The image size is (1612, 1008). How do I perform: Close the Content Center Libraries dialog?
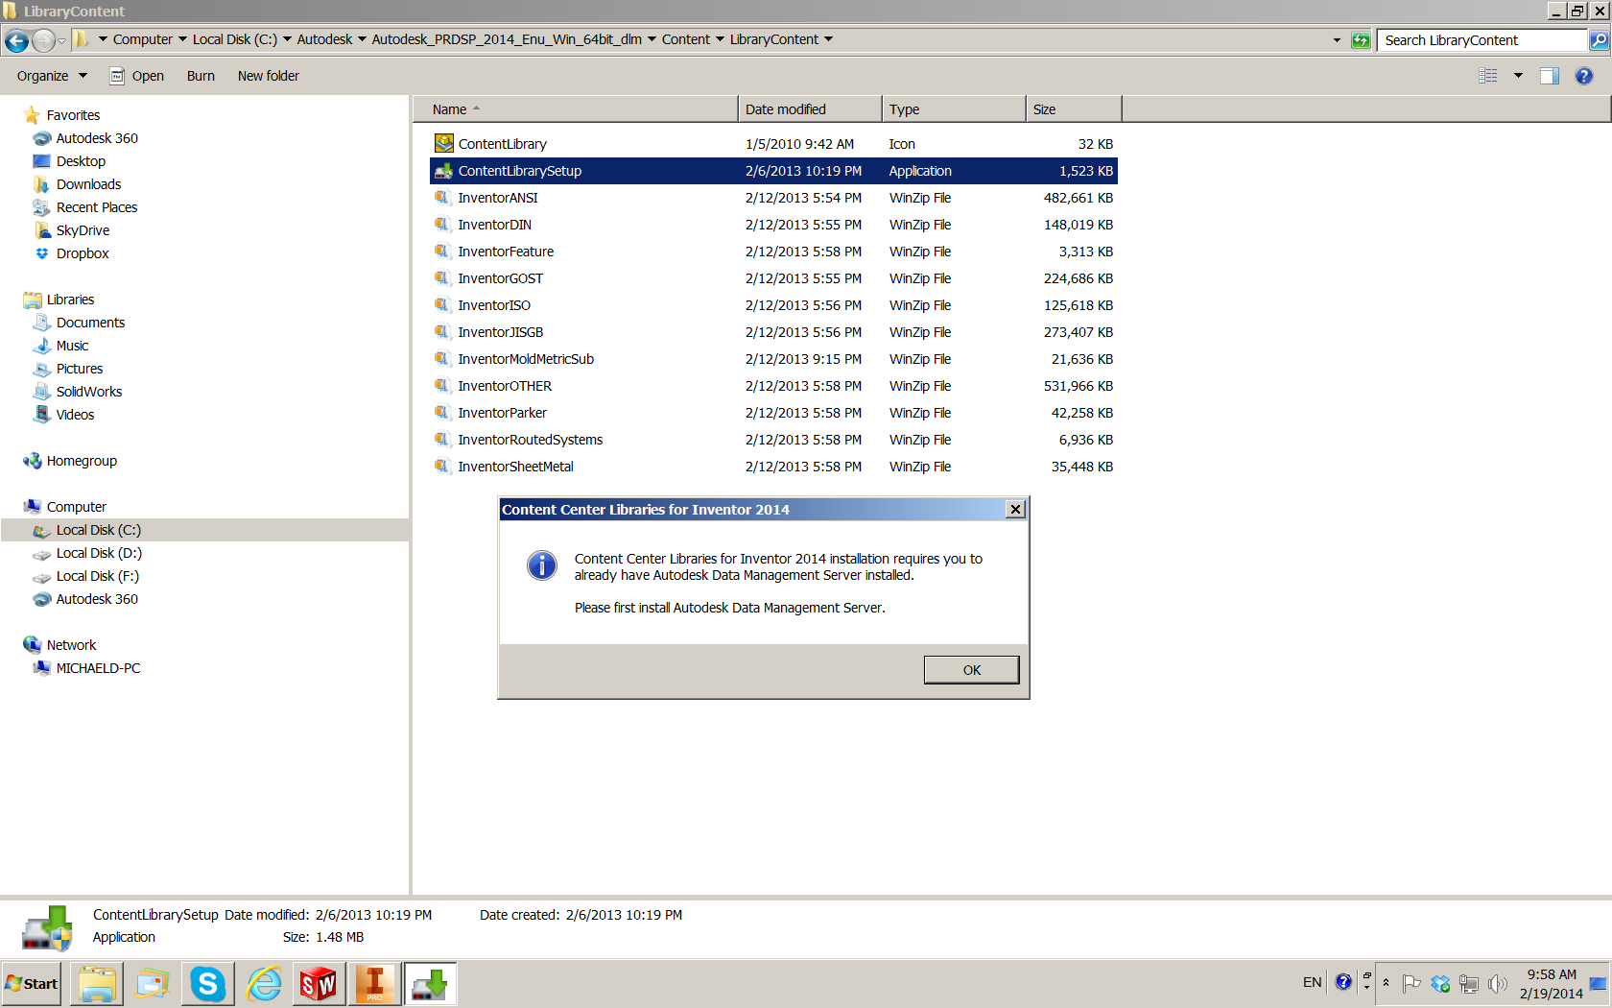1015,510
